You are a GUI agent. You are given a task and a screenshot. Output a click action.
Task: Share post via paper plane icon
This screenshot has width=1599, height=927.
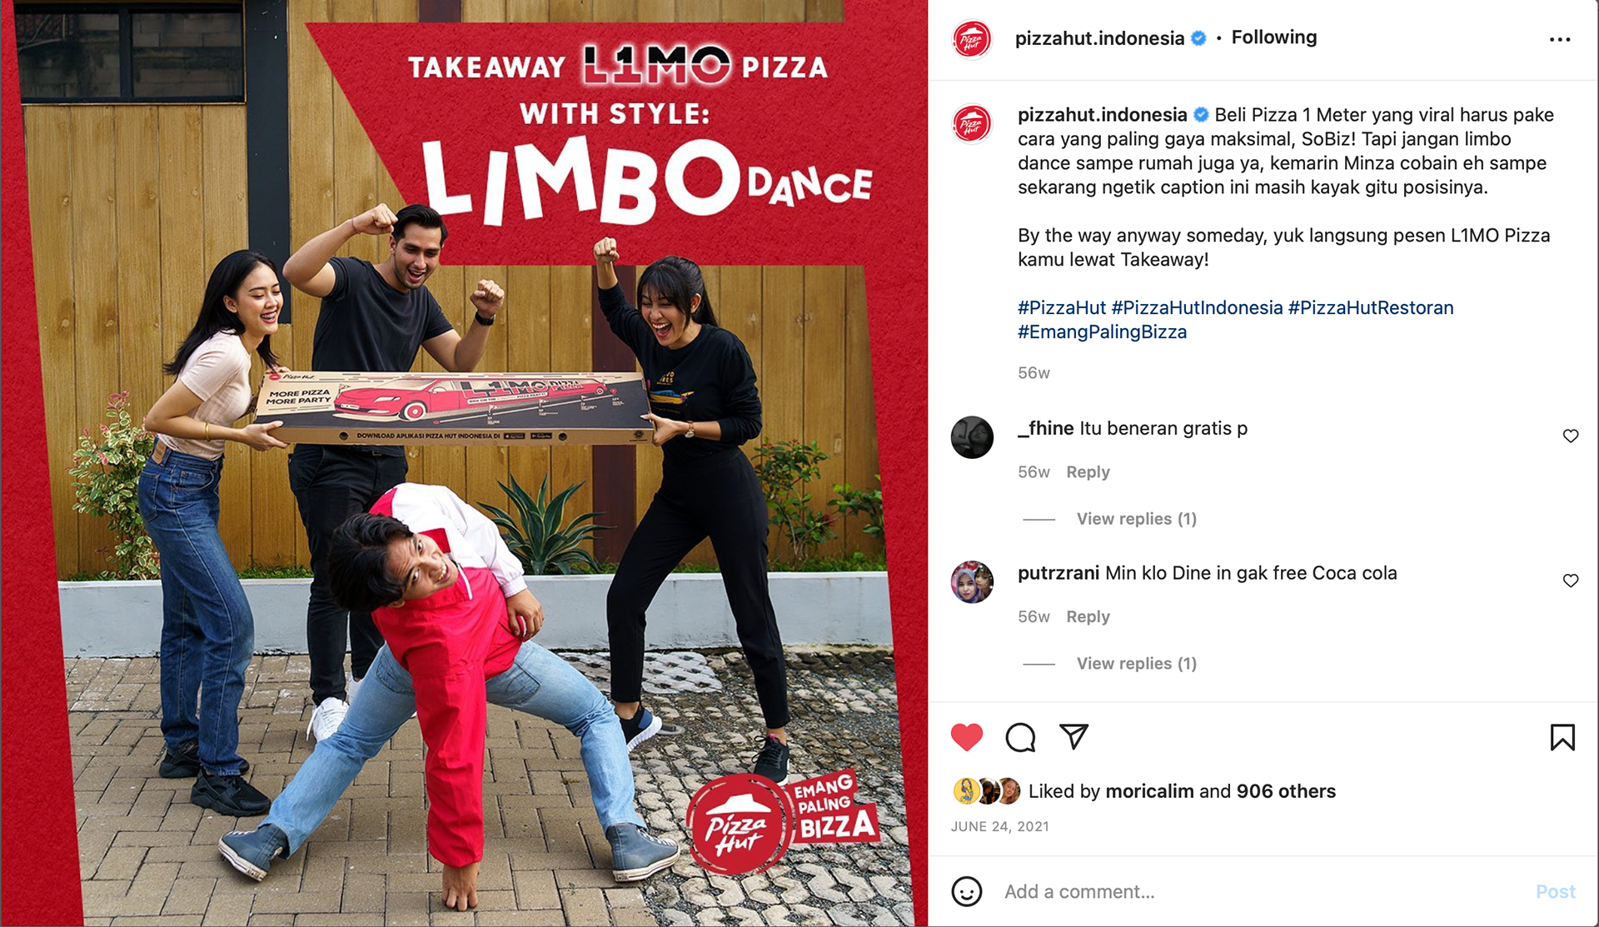1073,736
